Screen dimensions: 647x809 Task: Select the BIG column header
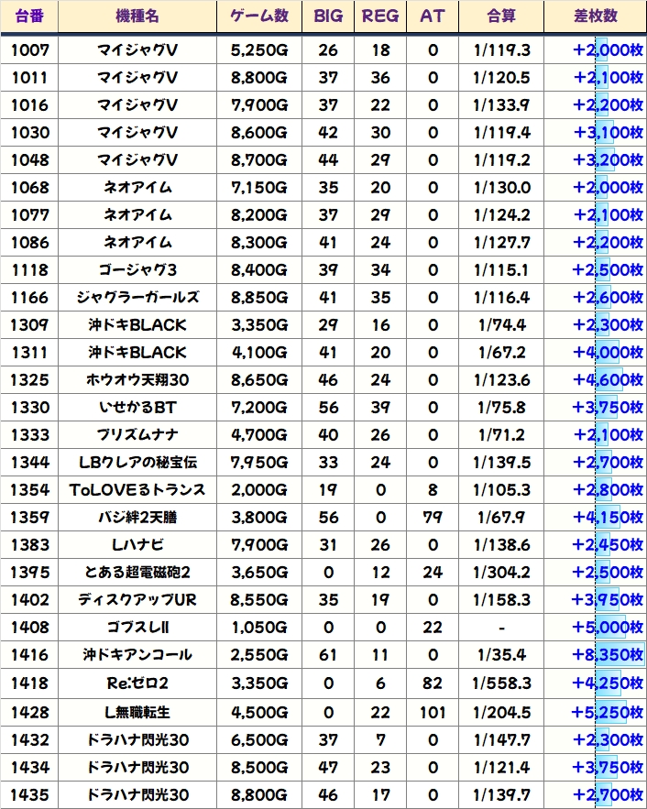pyautogui.click(x=328, y=16)
